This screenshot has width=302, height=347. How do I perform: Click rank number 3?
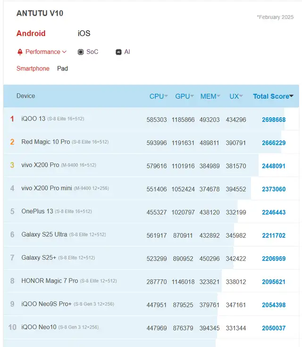[12, 165]
